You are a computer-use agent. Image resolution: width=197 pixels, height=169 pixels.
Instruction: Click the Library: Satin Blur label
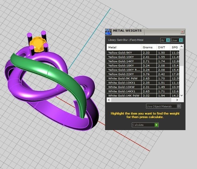coord(126,40)
